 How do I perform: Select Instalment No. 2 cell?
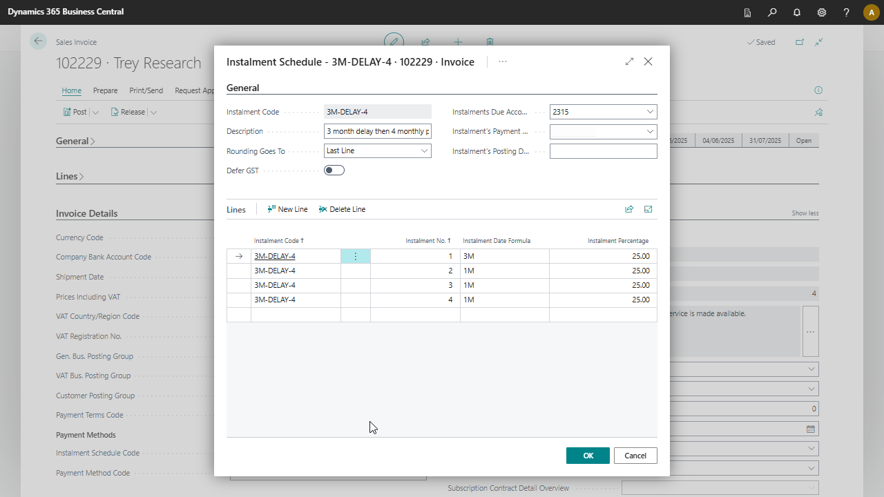pyautogui.click(x=415, y=271)
